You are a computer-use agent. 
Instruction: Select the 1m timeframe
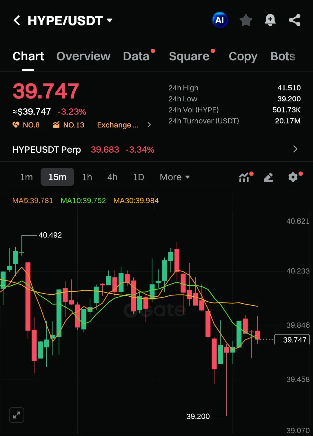(x=26, y=177)
